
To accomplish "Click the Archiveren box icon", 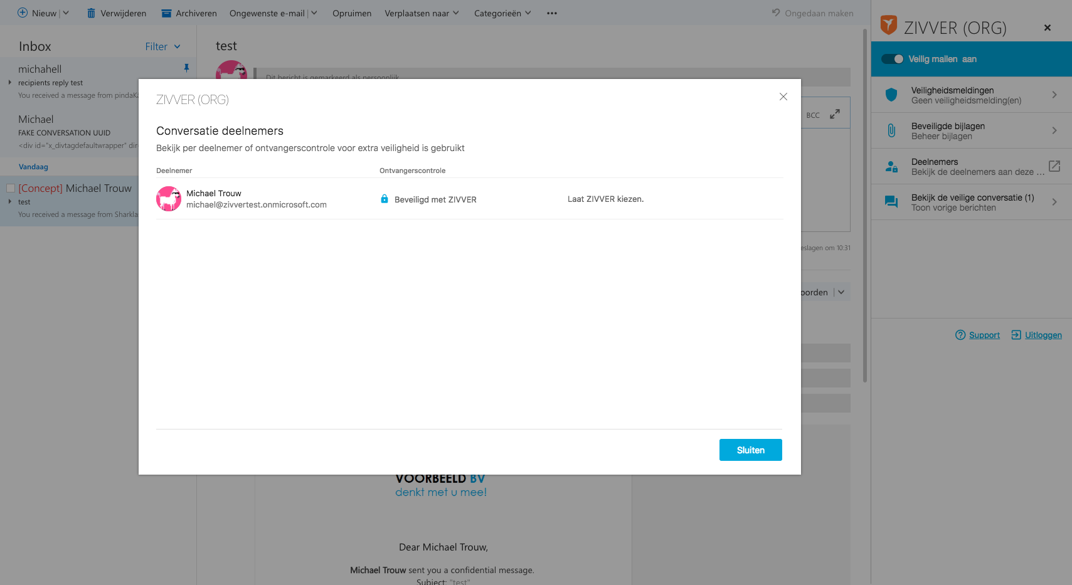I will click(x=166, y=13).
